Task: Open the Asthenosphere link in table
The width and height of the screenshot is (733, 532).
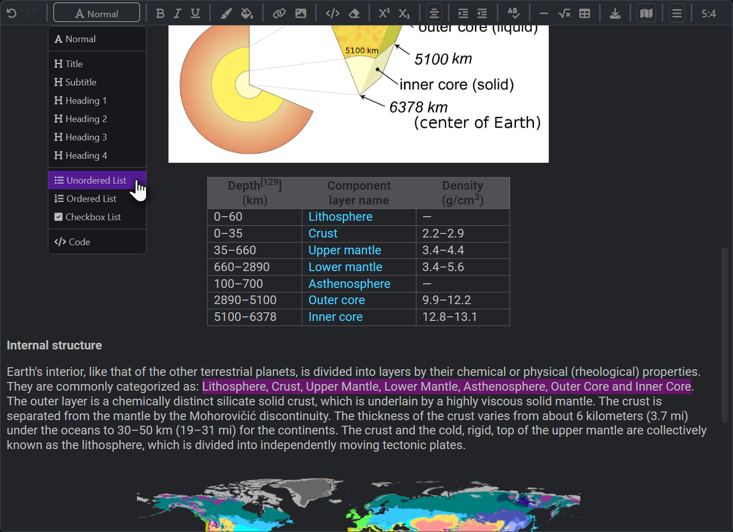Action: tap(349, 284)
